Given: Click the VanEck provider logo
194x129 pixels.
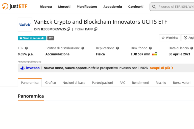Looking at the screenshot, I should click(x=25, y=25).
